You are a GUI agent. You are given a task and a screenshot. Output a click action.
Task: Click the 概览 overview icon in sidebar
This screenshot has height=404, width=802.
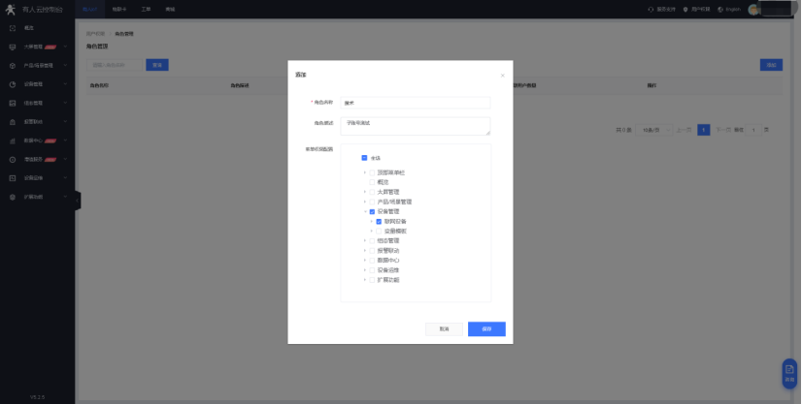[12, 28]
